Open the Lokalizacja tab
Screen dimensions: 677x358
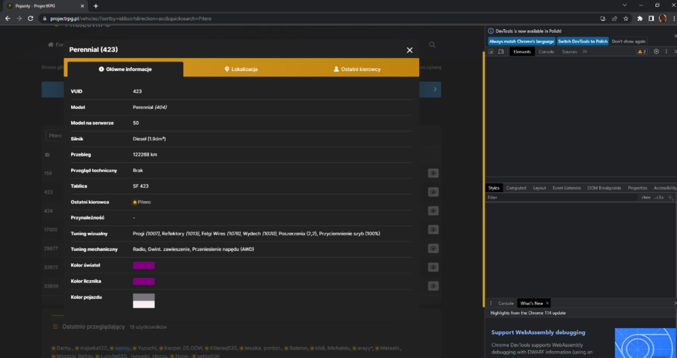242,69
